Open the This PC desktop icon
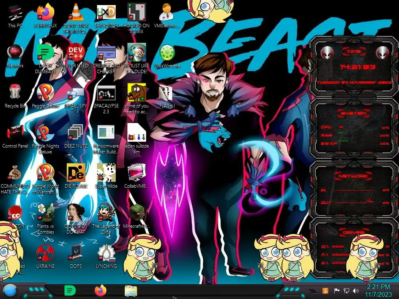This screenshot has width=399, height=299. click(x=15, y=13)
